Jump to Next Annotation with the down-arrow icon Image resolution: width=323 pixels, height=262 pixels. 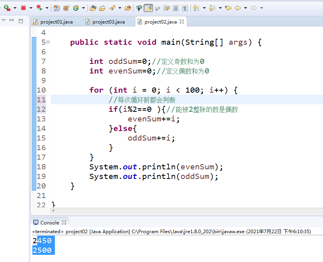[x=196, y=7]
